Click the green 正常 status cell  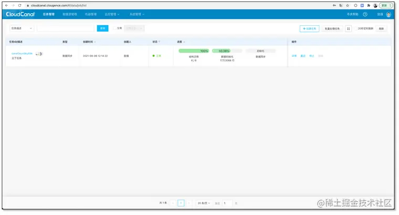pos(157,56)
